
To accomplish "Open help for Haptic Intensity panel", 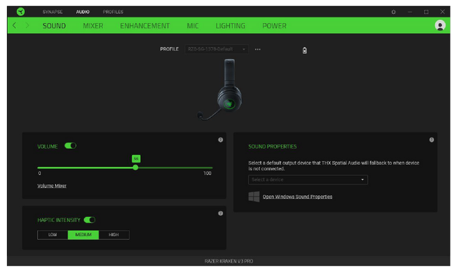I will (221, 213).
